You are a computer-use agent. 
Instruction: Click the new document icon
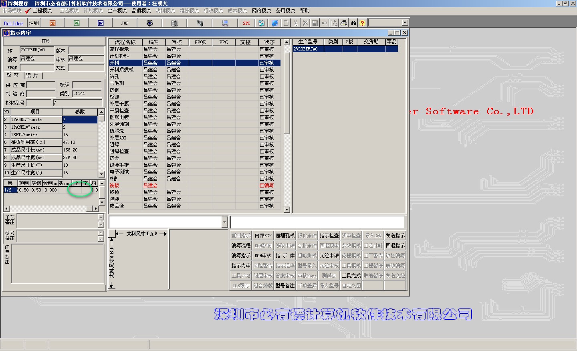coord(286,23)
